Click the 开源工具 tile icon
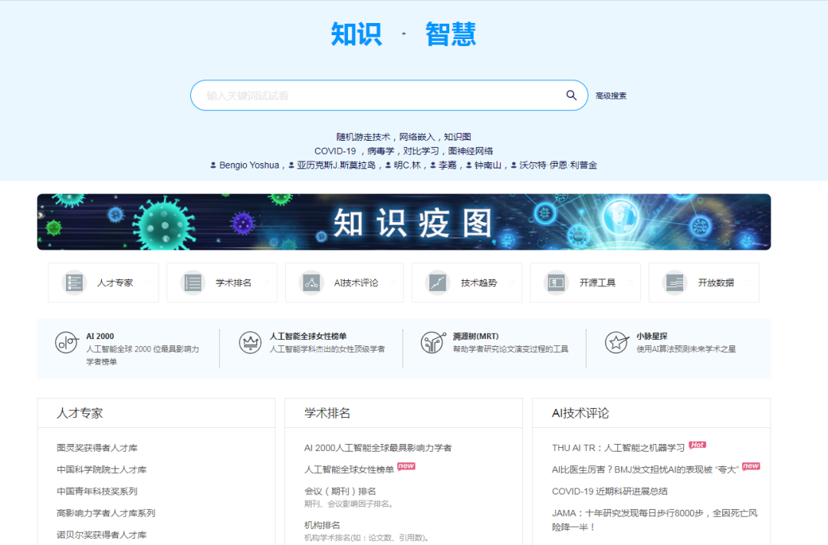Screen dimensions: 828x545 [556, 282]
